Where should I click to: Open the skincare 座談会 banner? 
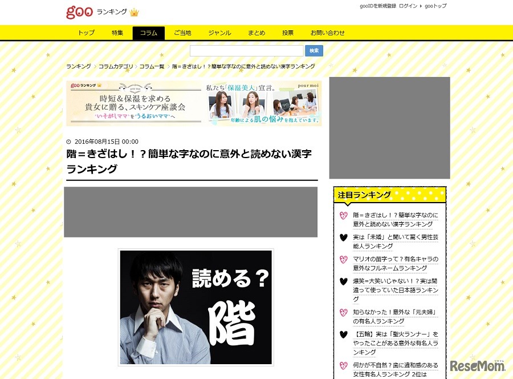coord(194,103)
